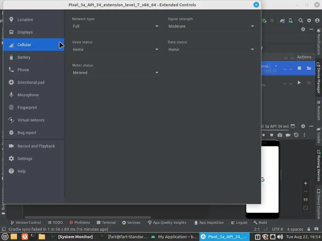Switch to System Monitor in the taskbar

[x=72, y=237]
